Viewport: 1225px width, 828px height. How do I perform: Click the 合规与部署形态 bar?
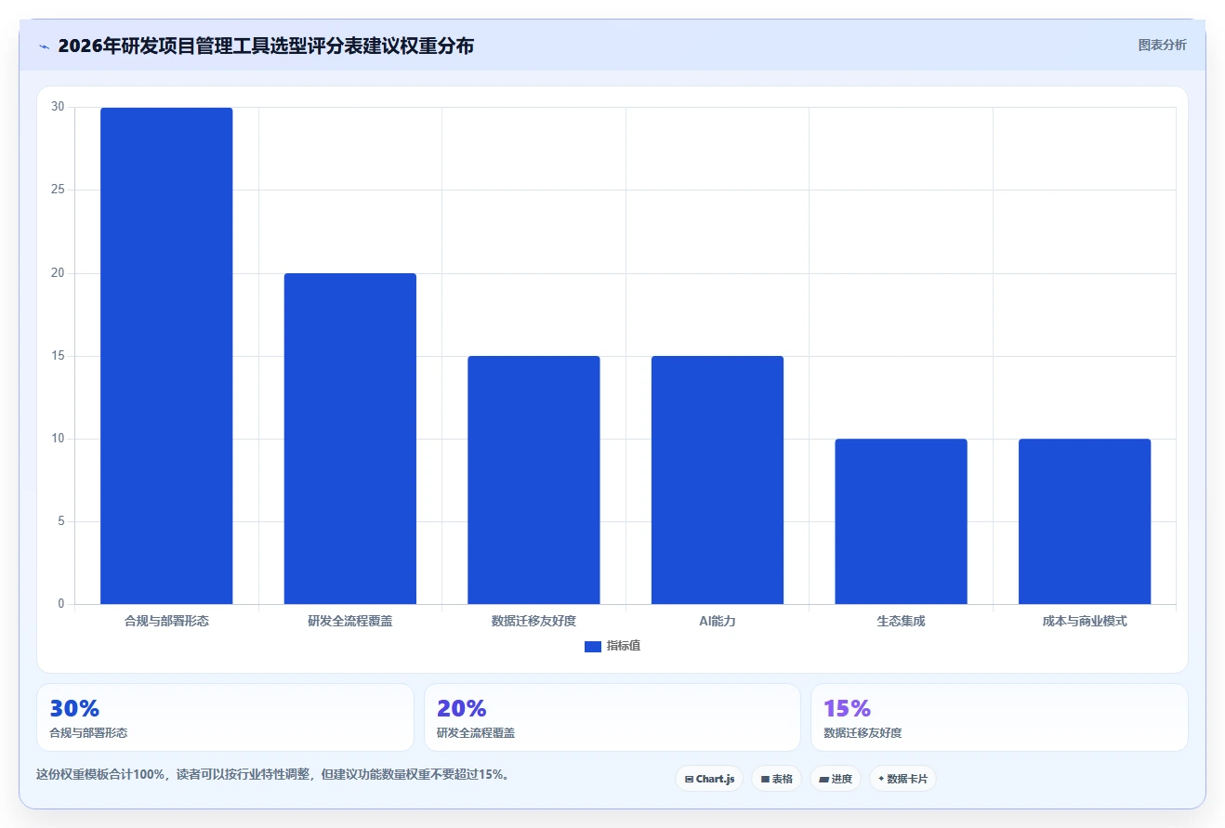tap(166, 356)
